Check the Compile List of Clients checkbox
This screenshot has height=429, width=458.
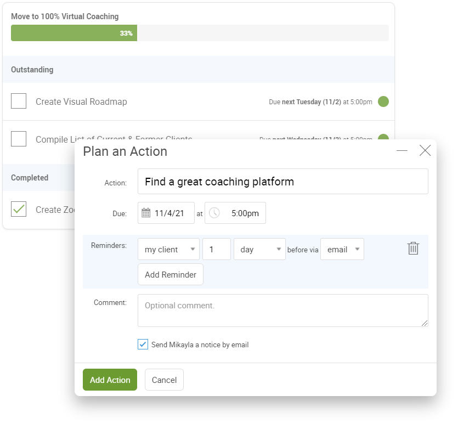[19, 139]
